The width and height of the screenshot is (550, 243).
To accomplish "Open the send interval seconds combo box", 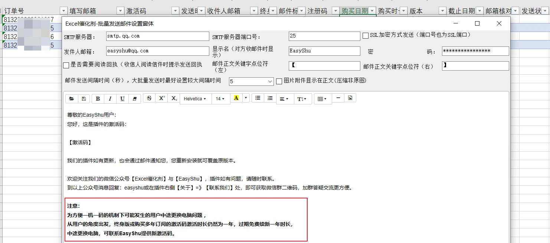I will coord(251,81).
